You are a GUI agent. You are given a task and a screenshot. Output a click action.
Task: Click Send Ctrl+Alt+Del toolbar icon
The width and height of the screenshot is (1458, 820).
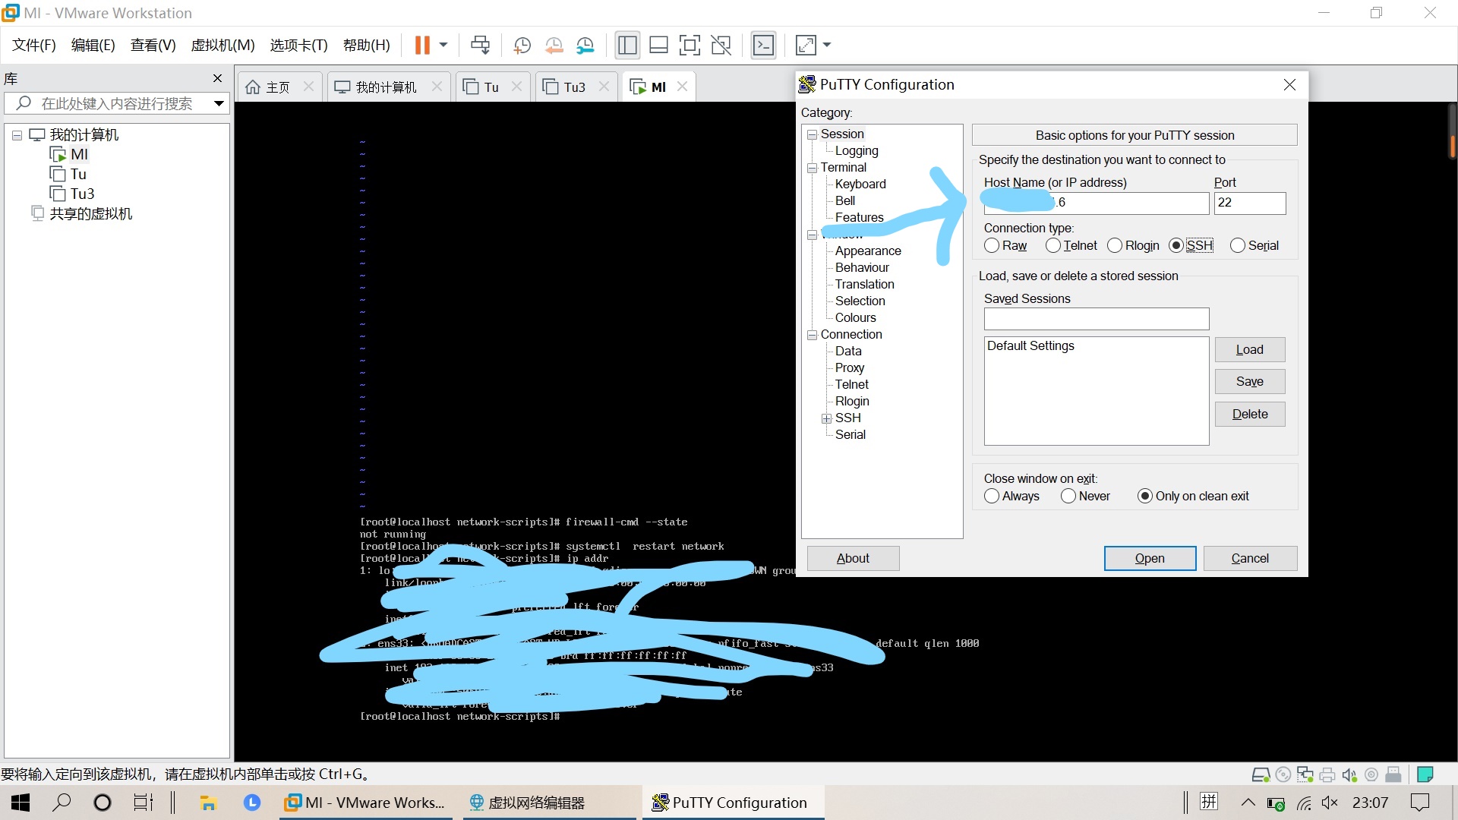pos(480,46)
